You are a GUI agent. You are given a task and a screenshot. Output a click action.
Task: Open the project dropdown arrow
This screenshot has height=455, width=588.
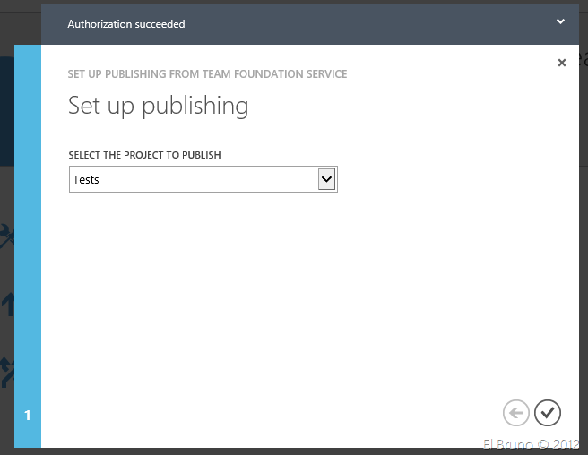coord(327,179)
